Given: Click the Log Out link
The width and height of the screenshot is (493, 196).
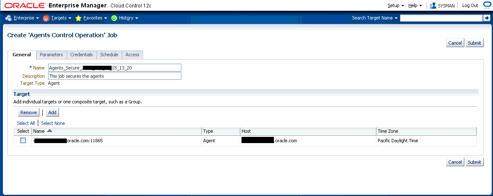Looking at the screenshot, I should point(470,5).
